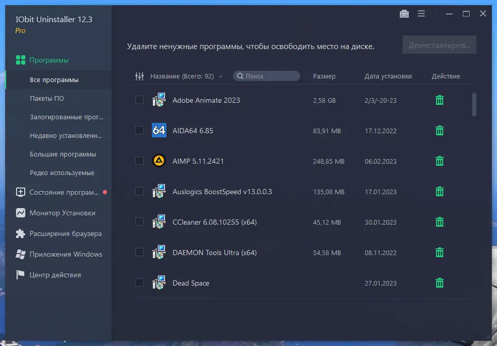Click the Adobe Animate 2023 installer icon

[159, 100]
